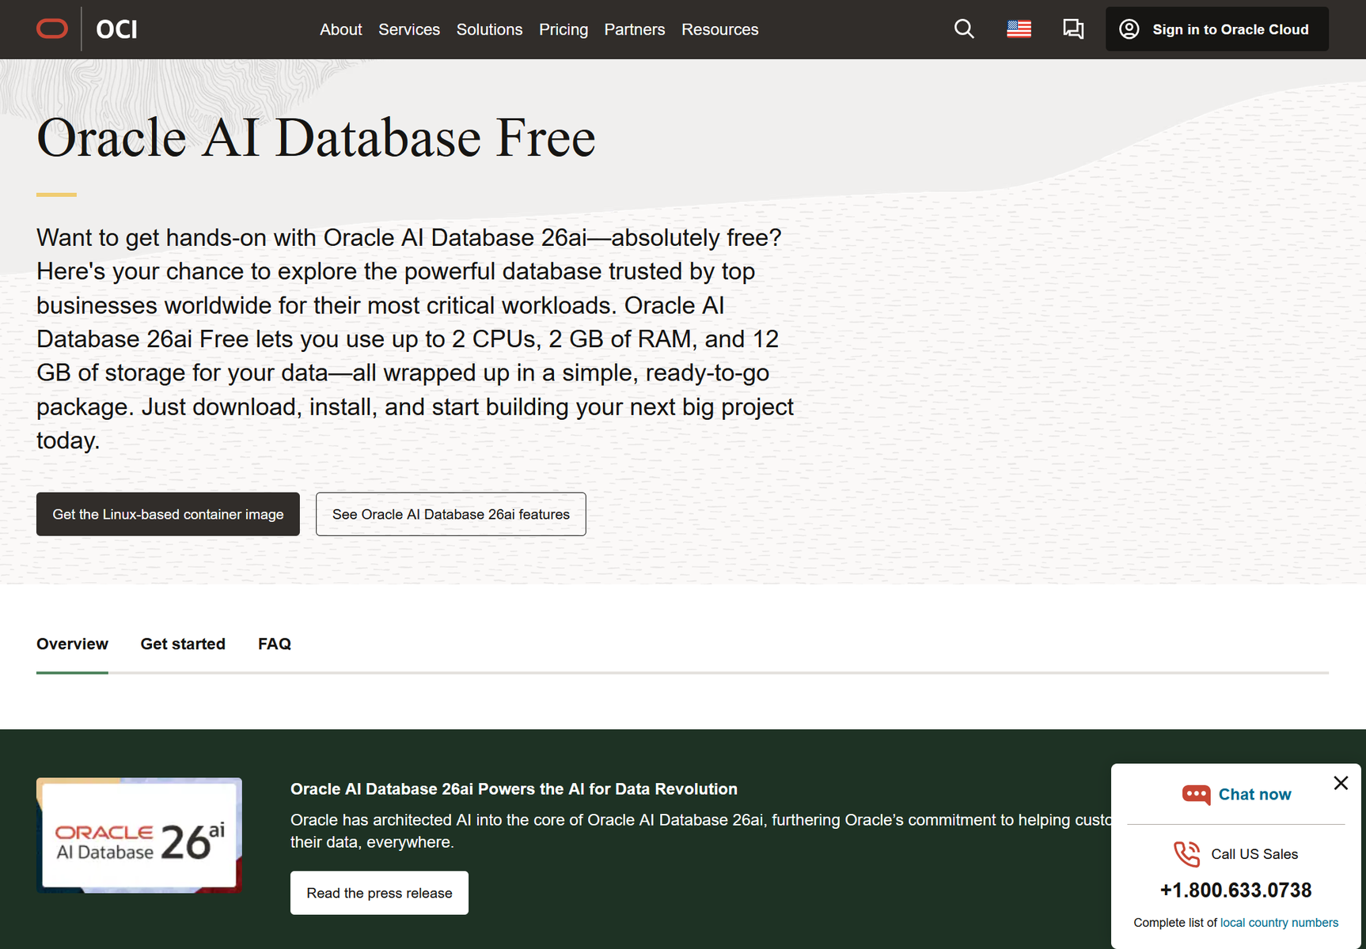This screenshot has height=949, width=1366.
Task: Switch to the FAQ tab
Action: (274, 644)
